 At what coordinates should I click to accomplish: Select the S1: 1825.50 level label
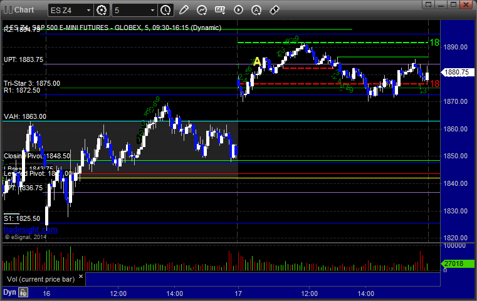22,218
